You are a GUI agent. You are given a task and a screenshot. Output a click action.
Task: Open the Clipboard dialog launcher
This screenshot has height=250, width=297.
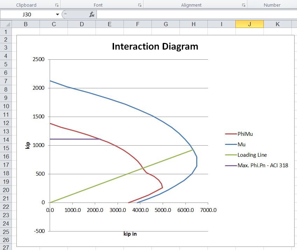pos(57,5)
